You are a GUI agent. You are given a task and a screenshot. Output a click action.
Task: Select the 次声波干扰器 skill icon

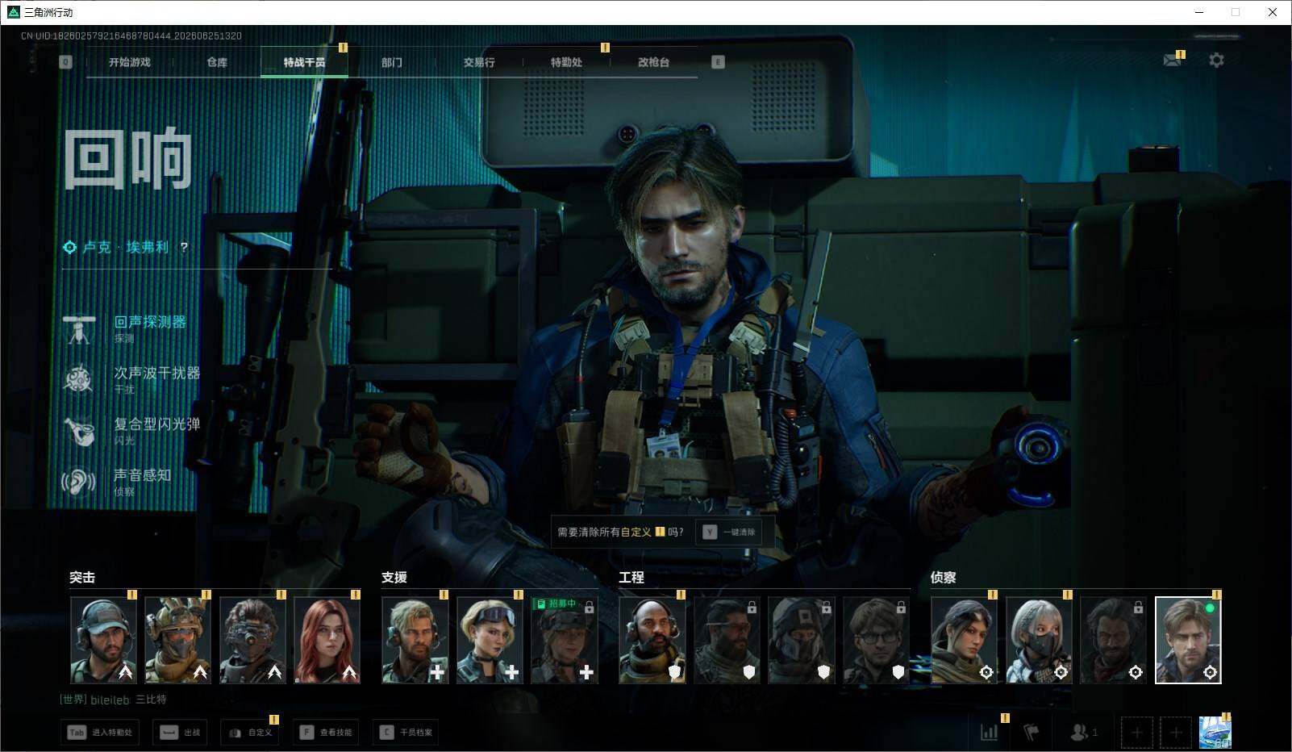78,379
